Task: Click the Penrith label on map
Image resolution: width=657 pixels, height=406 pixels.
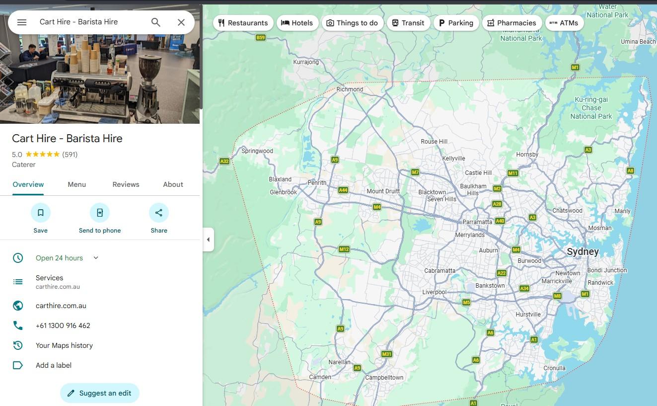Action: (x=317, y=183)
